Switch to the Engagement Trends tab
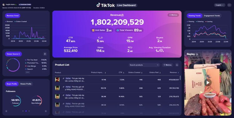Screen dimensions: 234x118 click(x=212, y=16)
